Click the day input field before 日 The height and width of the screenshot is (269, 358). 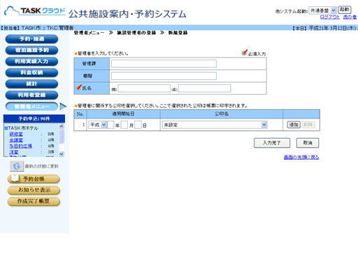[138, 125]
